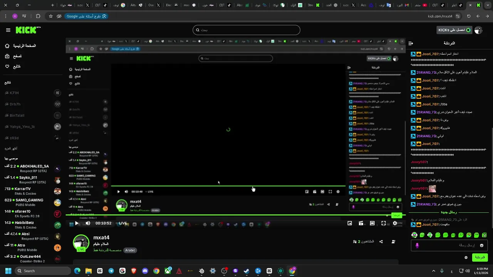Click the purple microphone in chat box
The height and width of the screenshot is (277, 493).
[x=417, y=245]
